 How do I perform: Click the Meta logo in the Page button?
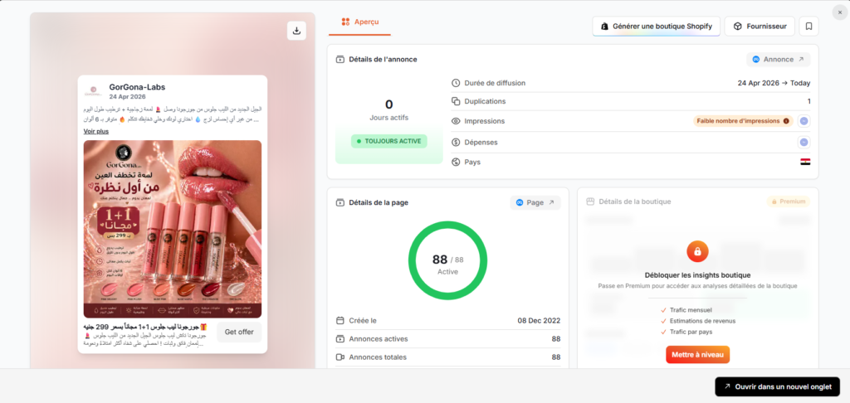click(520, 202)
